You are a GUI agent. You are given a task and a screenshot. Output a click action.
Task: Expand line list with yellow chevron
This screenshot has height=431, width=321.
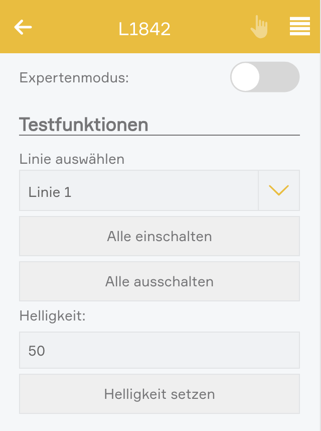[279, 191]
